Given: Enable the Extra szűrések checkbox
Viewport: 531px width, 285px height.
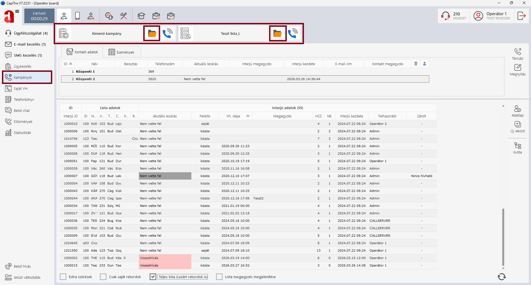Looking at the screenshot, I should tap(63, 277).
